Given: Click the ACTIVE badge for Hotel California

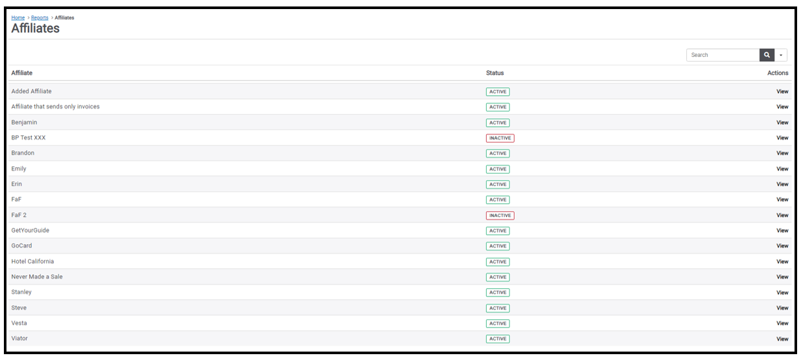Looking at the screenshot, I should (x=498, y=262).
